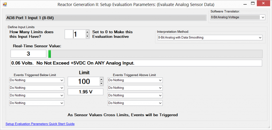Open the fourth Events Triggered Below Limit dropdown
Viewport: 272px width, 130px height.
click(x=37, y=103)
